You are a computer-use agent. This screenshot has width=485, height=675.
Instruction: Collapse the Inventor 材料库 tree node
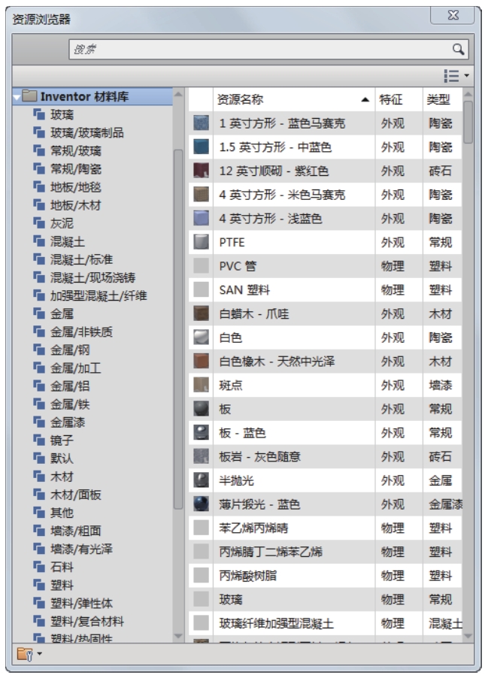coord(17,97)
